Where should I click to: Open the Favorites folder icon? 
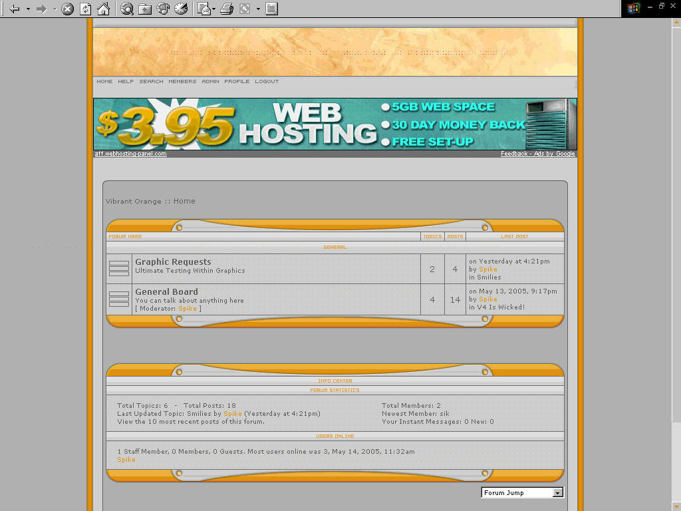coord(145,9)
